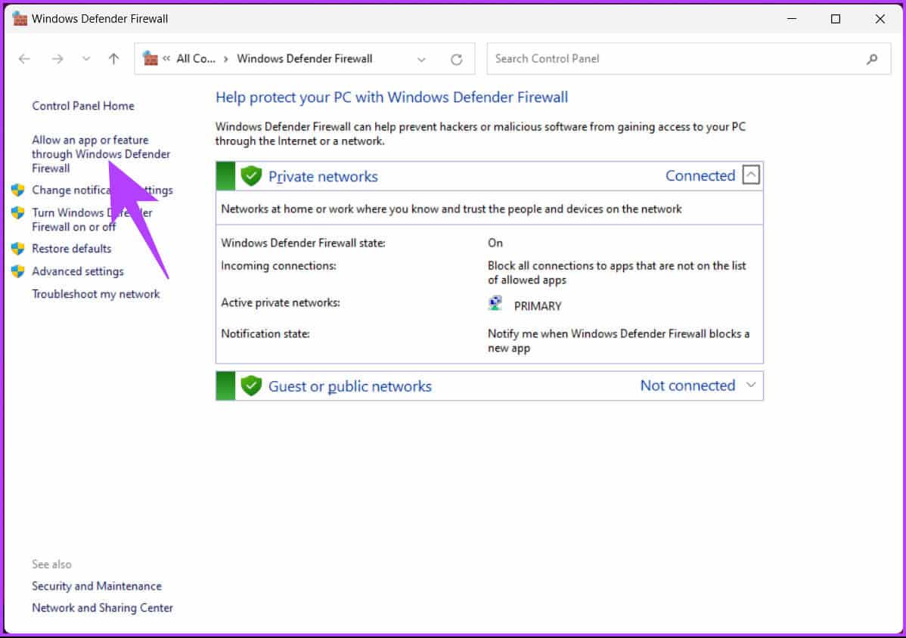Open Control Panel Home
The height and width of the screenshot is (638, 906).
83,107
